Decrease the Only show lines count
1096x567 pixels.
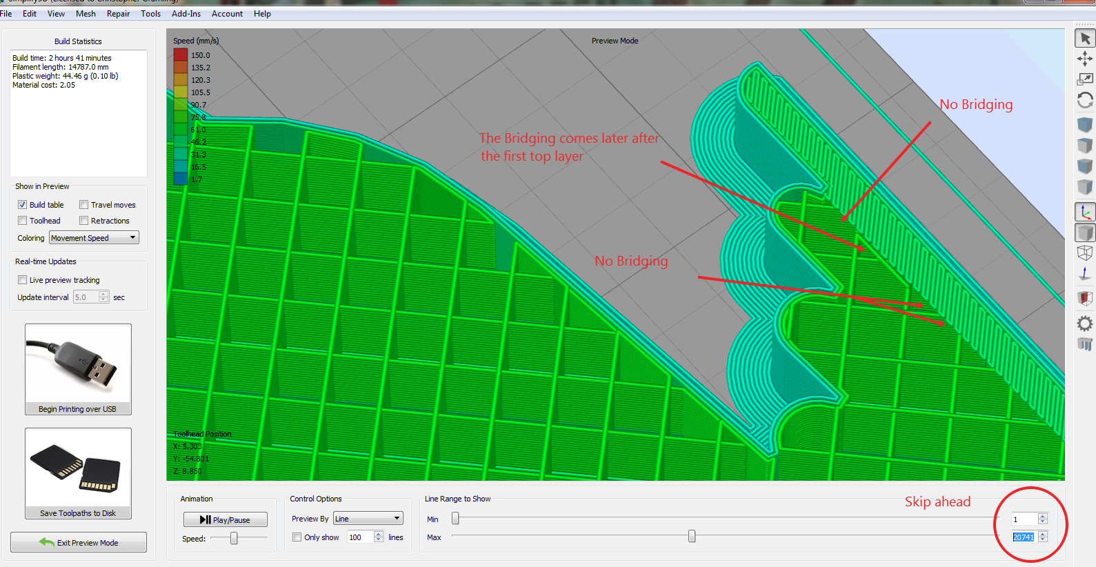(x=379, y=540)
